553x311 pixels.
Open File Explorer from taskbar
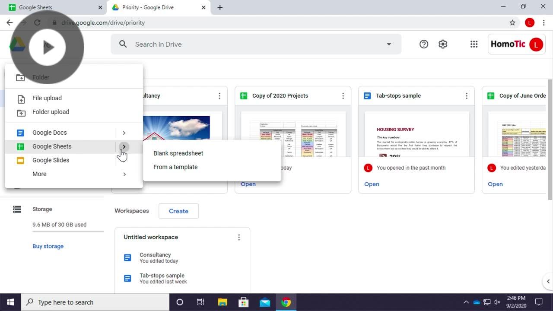(222, 302)
